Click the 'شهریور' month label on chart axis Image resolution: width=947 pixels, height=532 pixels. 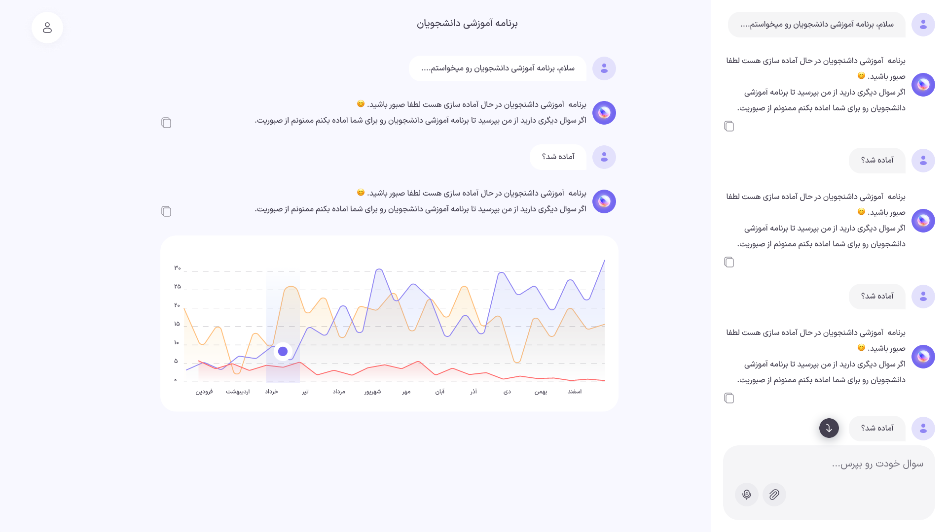(373, 392)
